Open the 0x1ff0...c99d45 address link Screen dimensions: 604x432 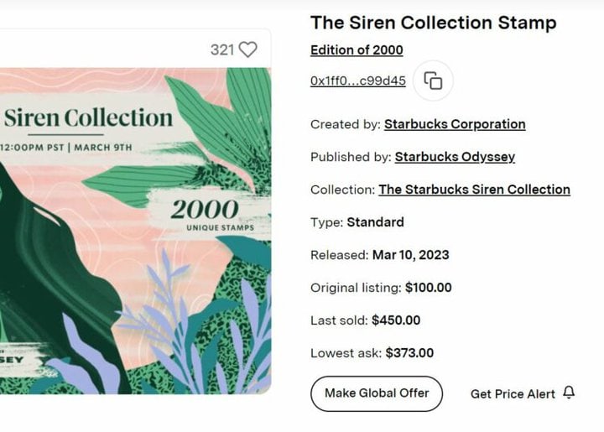coord(358,81)
